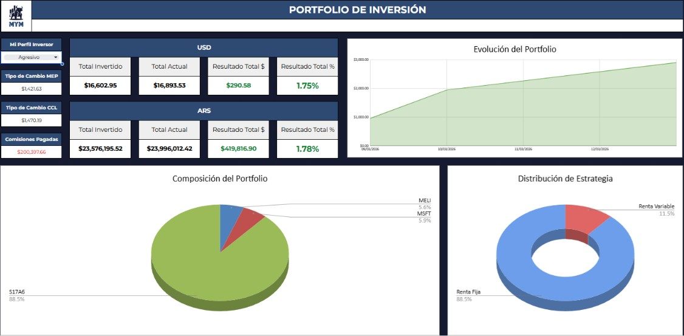
Task: Select USD Total Invertido value $16,602.95
Action: click(100, 86)
